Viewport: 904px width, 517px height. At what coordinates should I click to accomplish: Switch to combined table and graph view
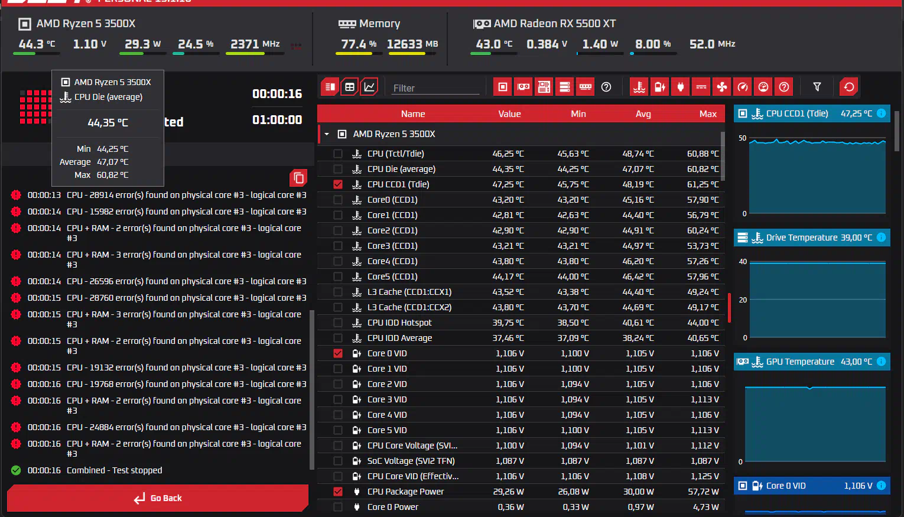coord(330,87)
